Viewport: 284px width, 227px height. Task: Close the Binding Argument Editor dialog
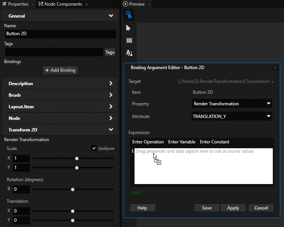[275, 68]
